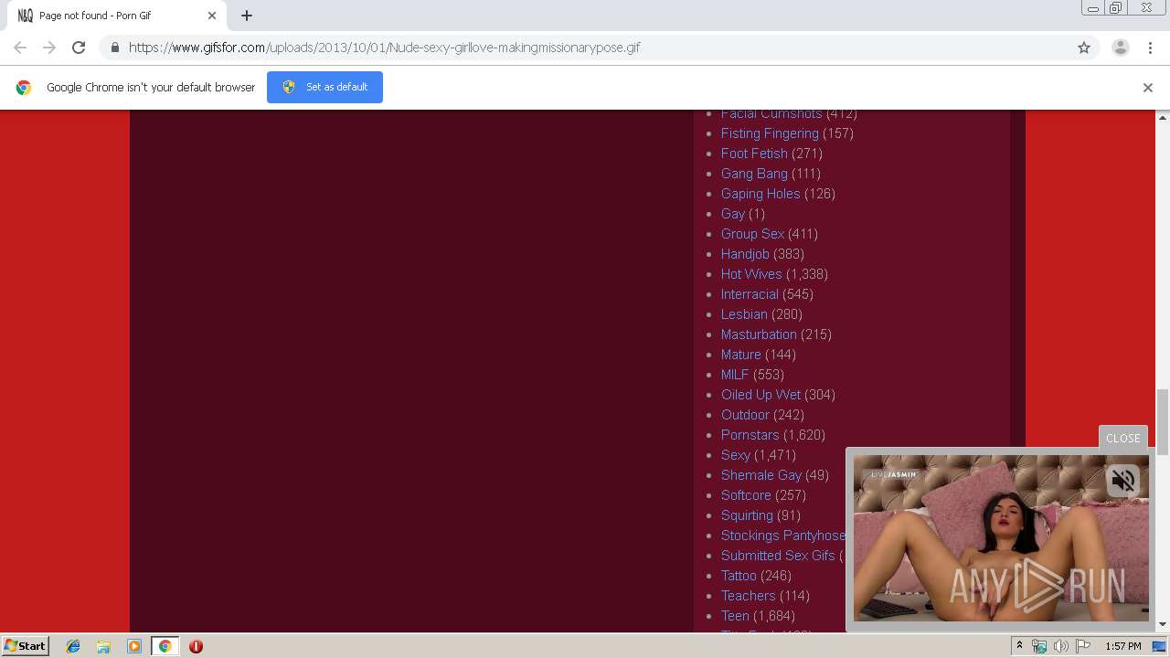Open the Pornstars category link
The height and width of the screenshot is (658, 1170).
(750, 435)
